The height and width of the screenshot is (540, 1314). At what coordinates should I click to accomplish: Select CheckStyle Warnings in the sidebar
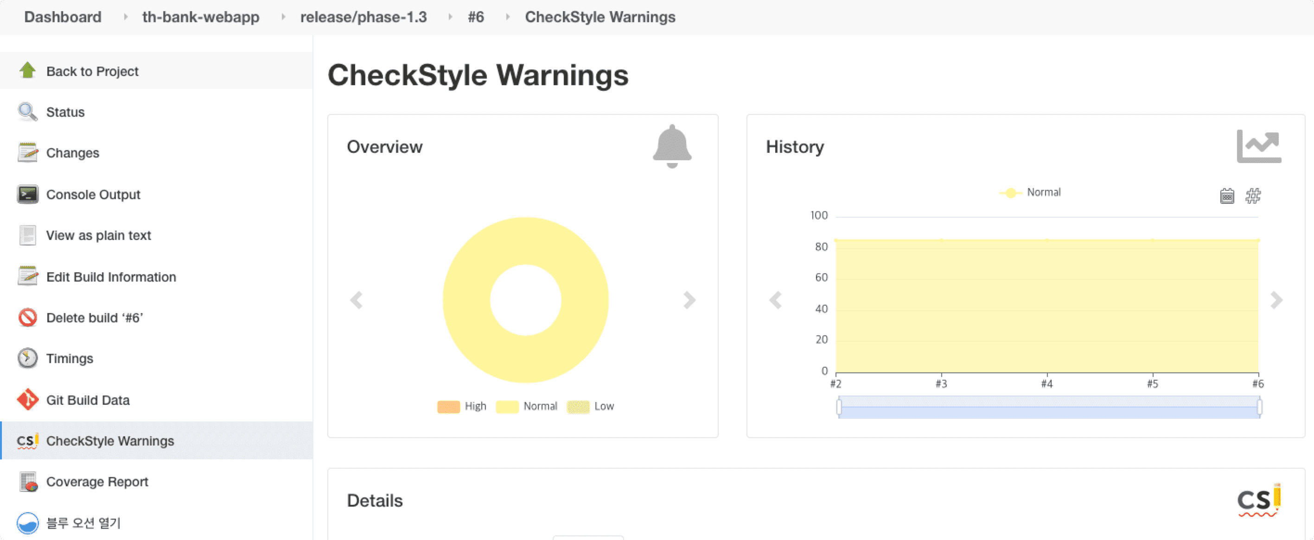110,440
